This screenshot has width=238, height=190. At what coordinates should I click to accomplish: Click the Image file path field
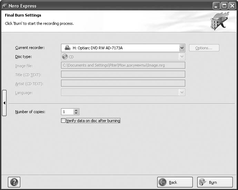click(x=123, y=65)
